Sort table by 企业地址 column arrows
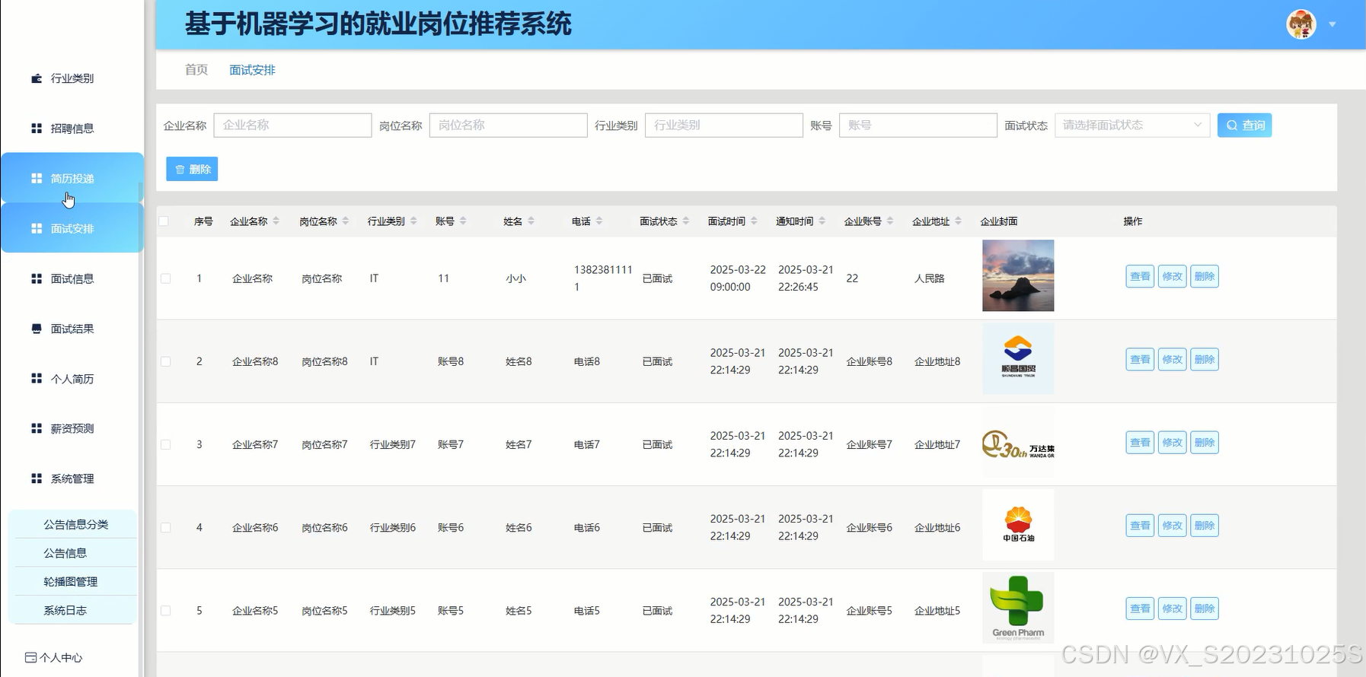The width and height of the screenshot is (1366, 677). tap(959, 221)
